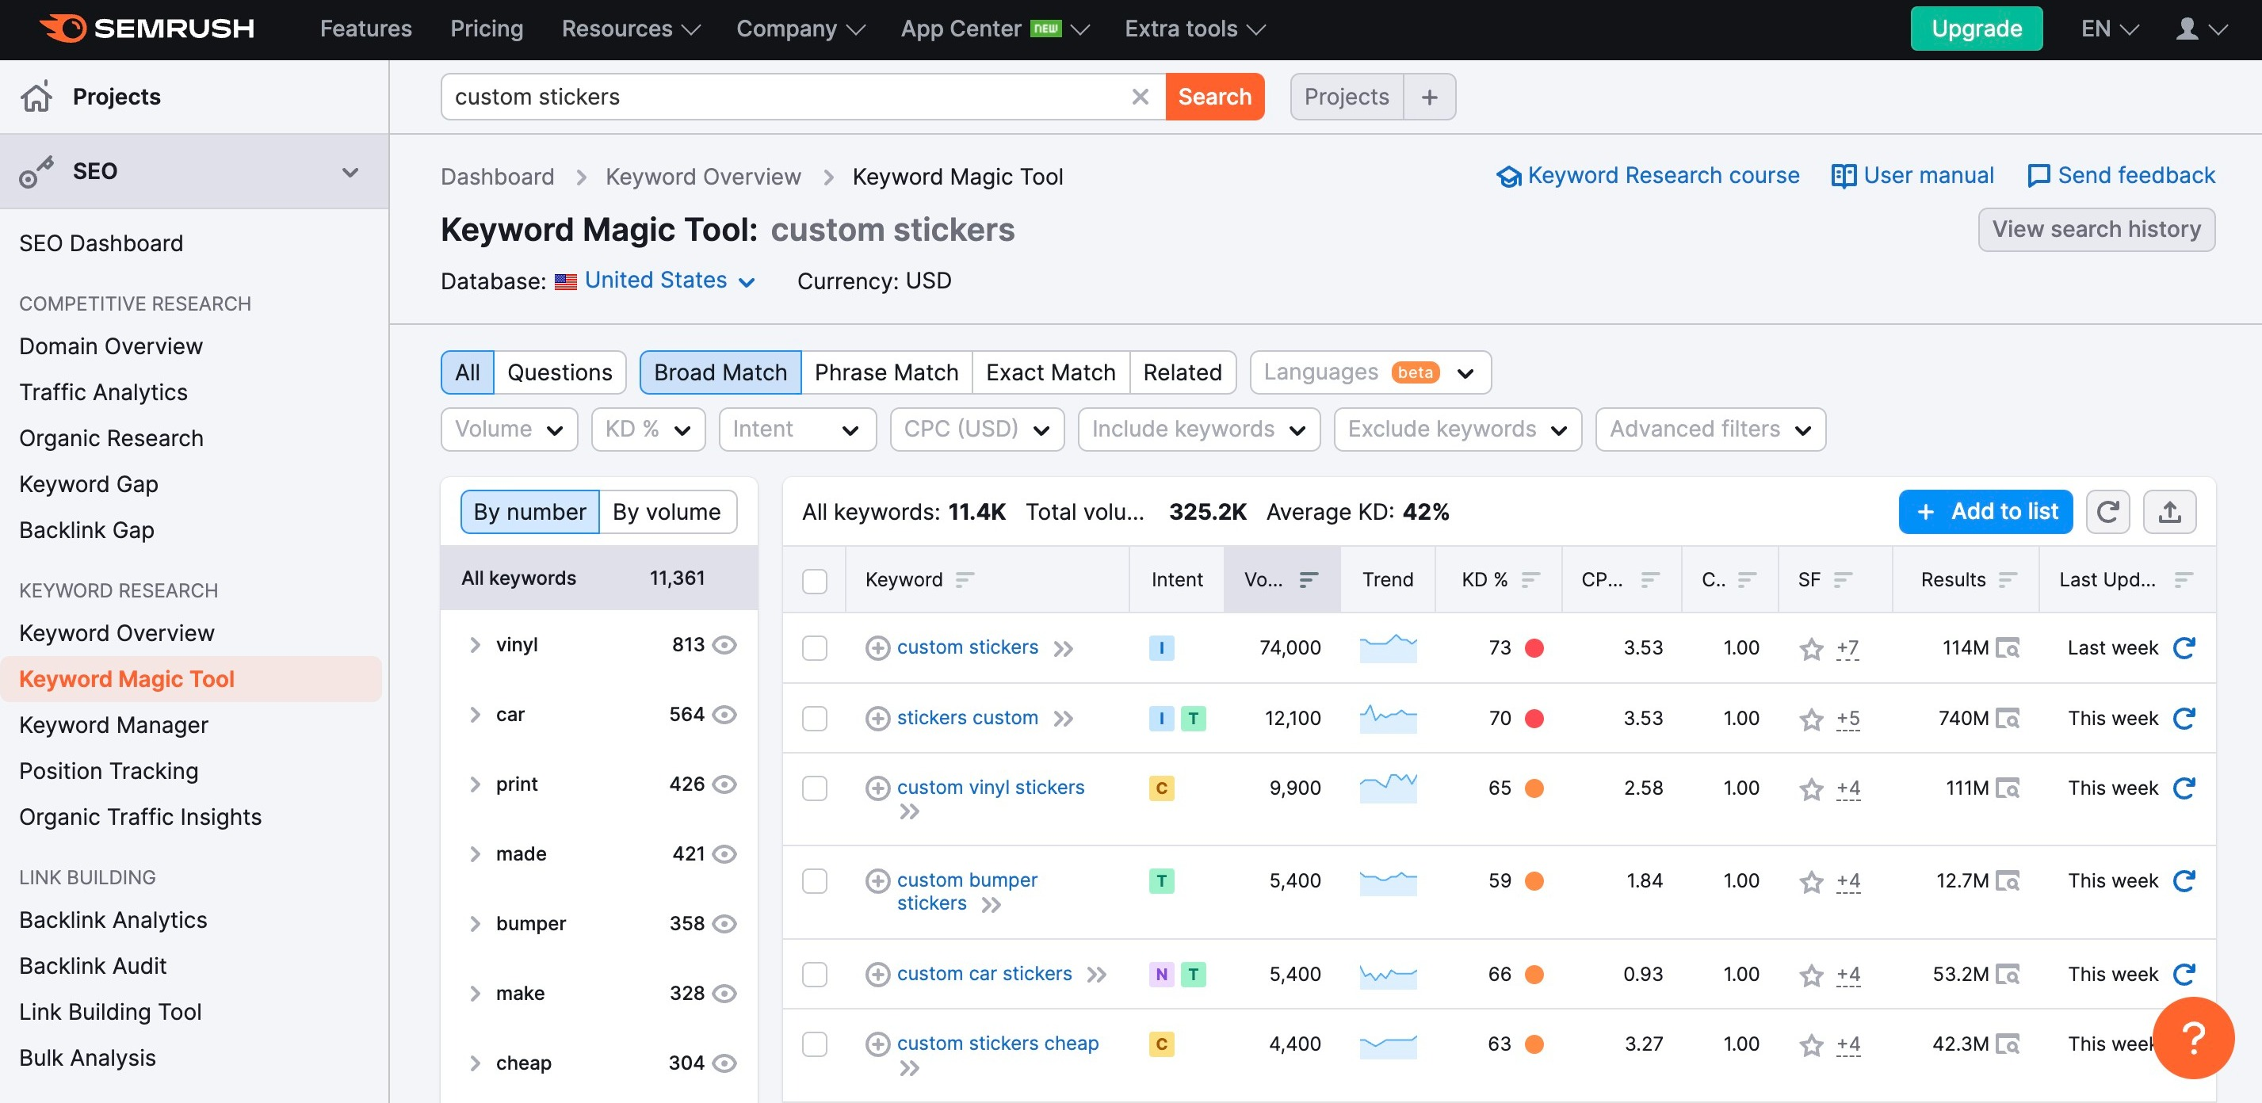
Task: Click the trend sparkline for 'custom stickers'
Action: 1388,648
